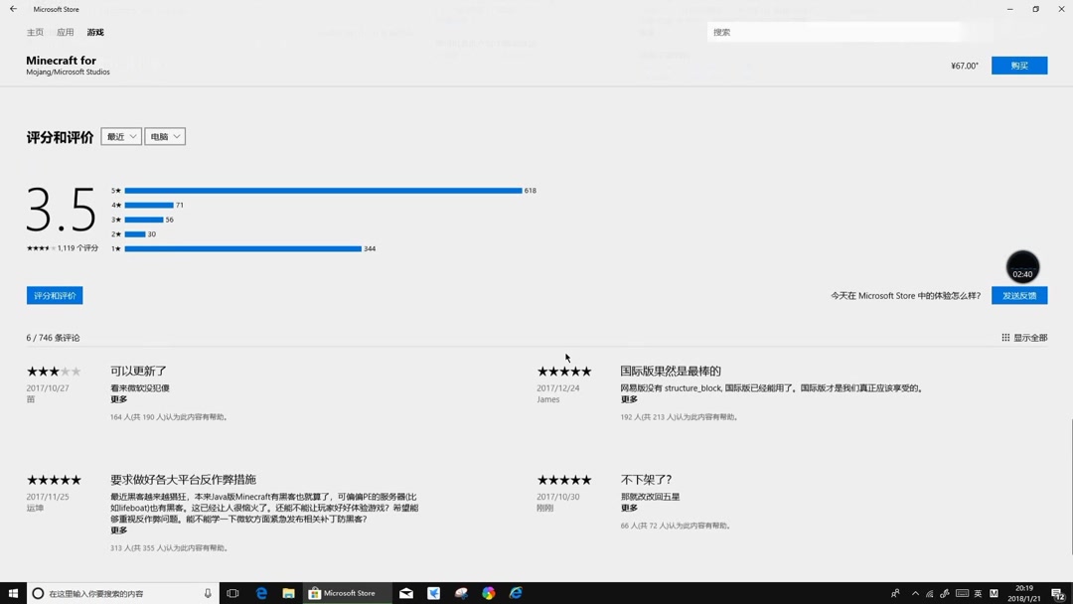This screenshot has height=604, width=1073.
Task: Click the microphone icon in the taskbar search
Action: click(207, 593)
